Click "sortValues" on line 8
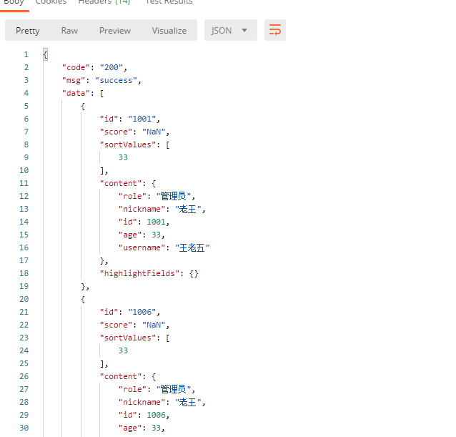Screen dimensions: 456x437 tap(134, 144)
